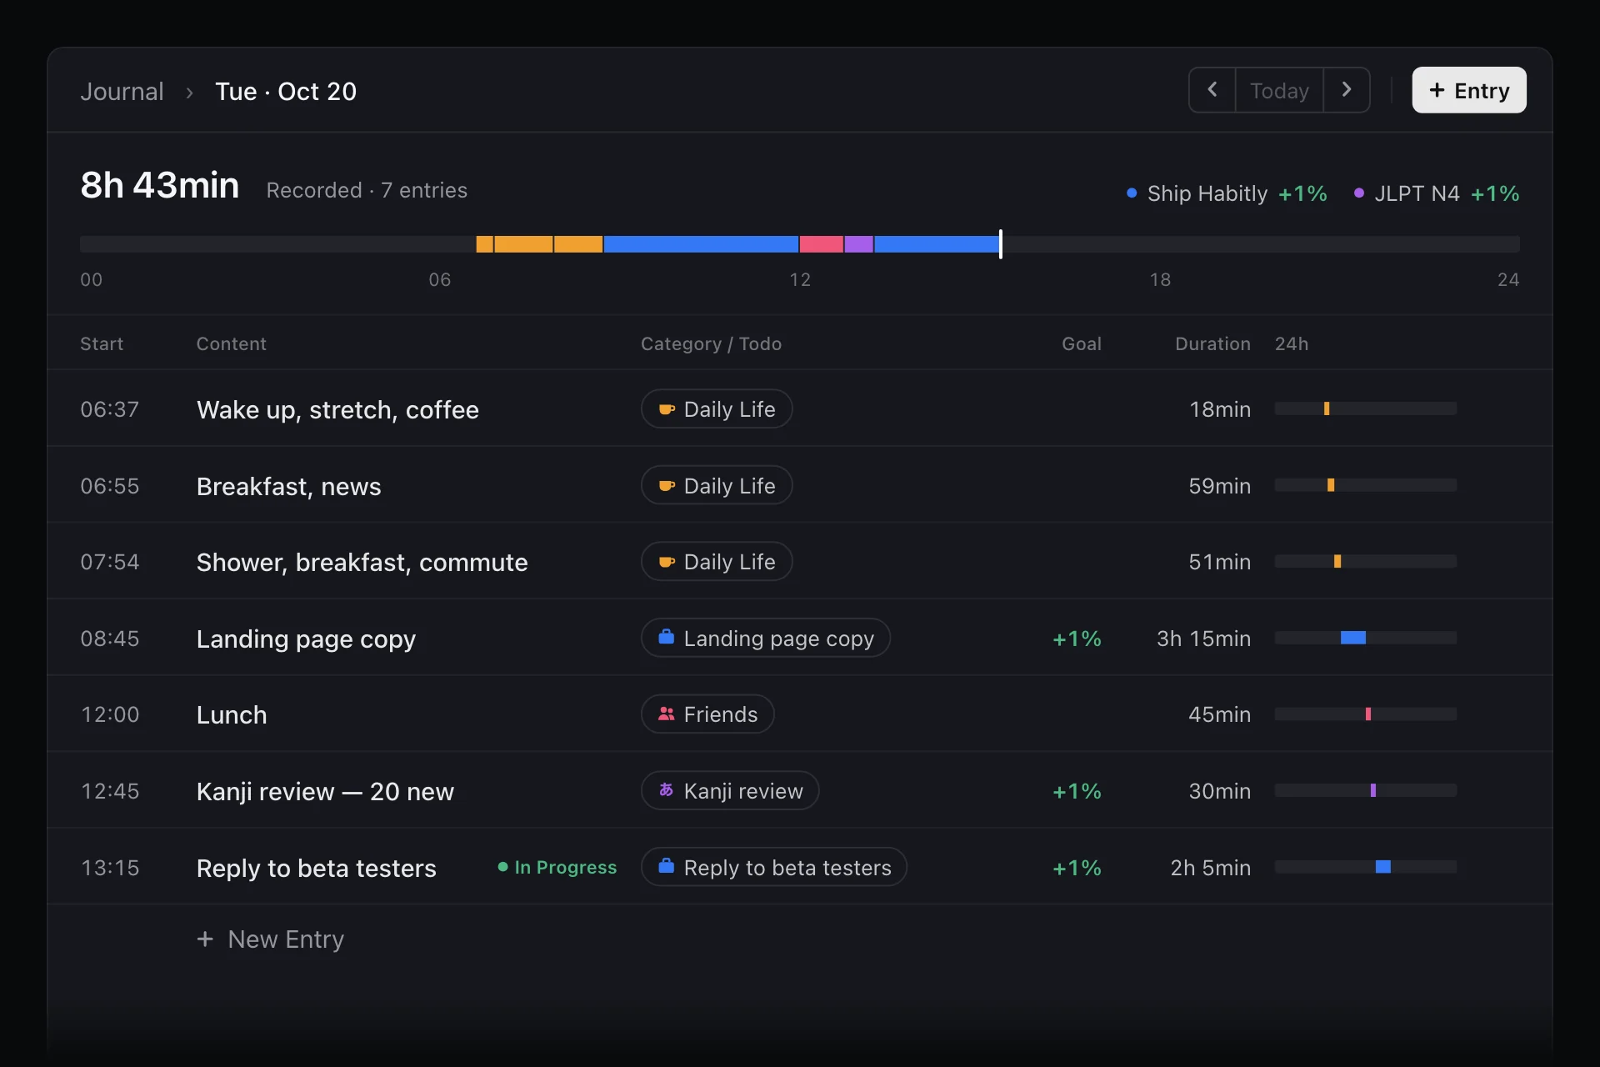Sort by the Duration column header
This screenshot has height=1067, width=1600.
(x=1212, y=343)
